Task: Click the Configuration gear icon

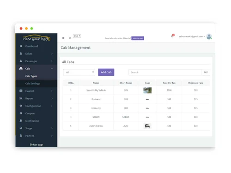Action: click(21, 106)
